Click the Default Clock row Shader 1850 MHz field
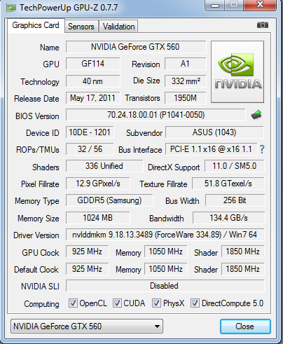The width and height of the screenshot is (290, 344). (243, 269)
